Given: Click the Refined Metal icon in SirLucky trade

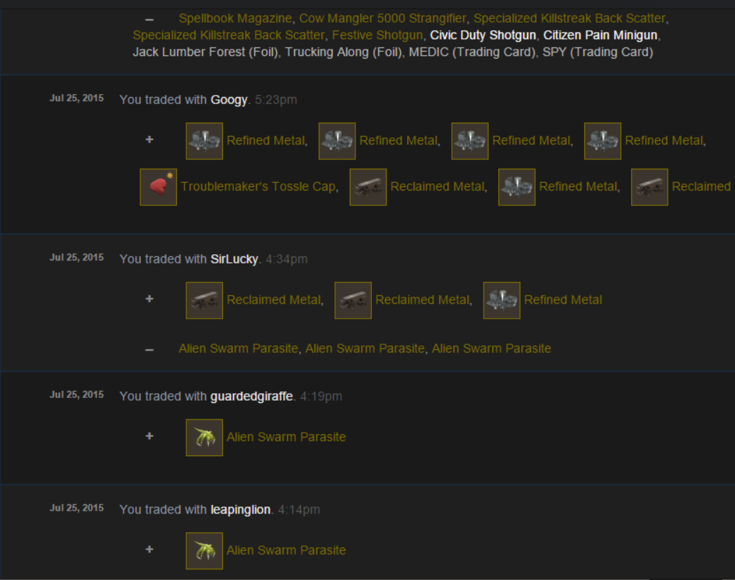Looking at the screenshot, I should point(501,300).
